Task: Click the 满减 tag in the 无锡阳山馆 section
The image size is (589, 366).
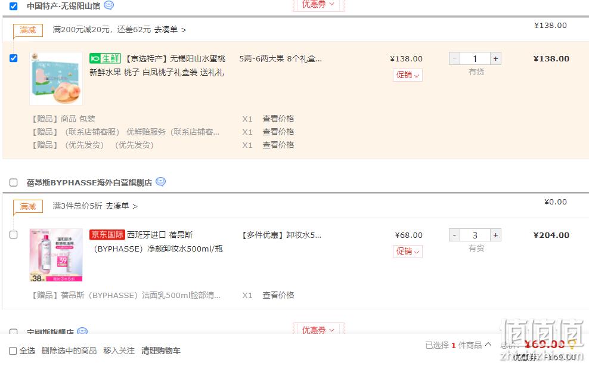Action: [x=28, y=30]
